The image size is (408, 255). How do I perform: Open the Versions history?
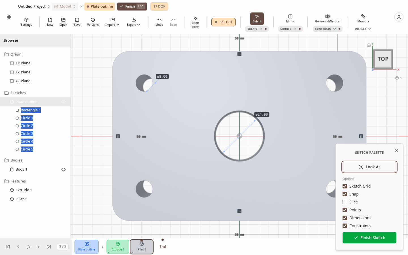(93, 22)
